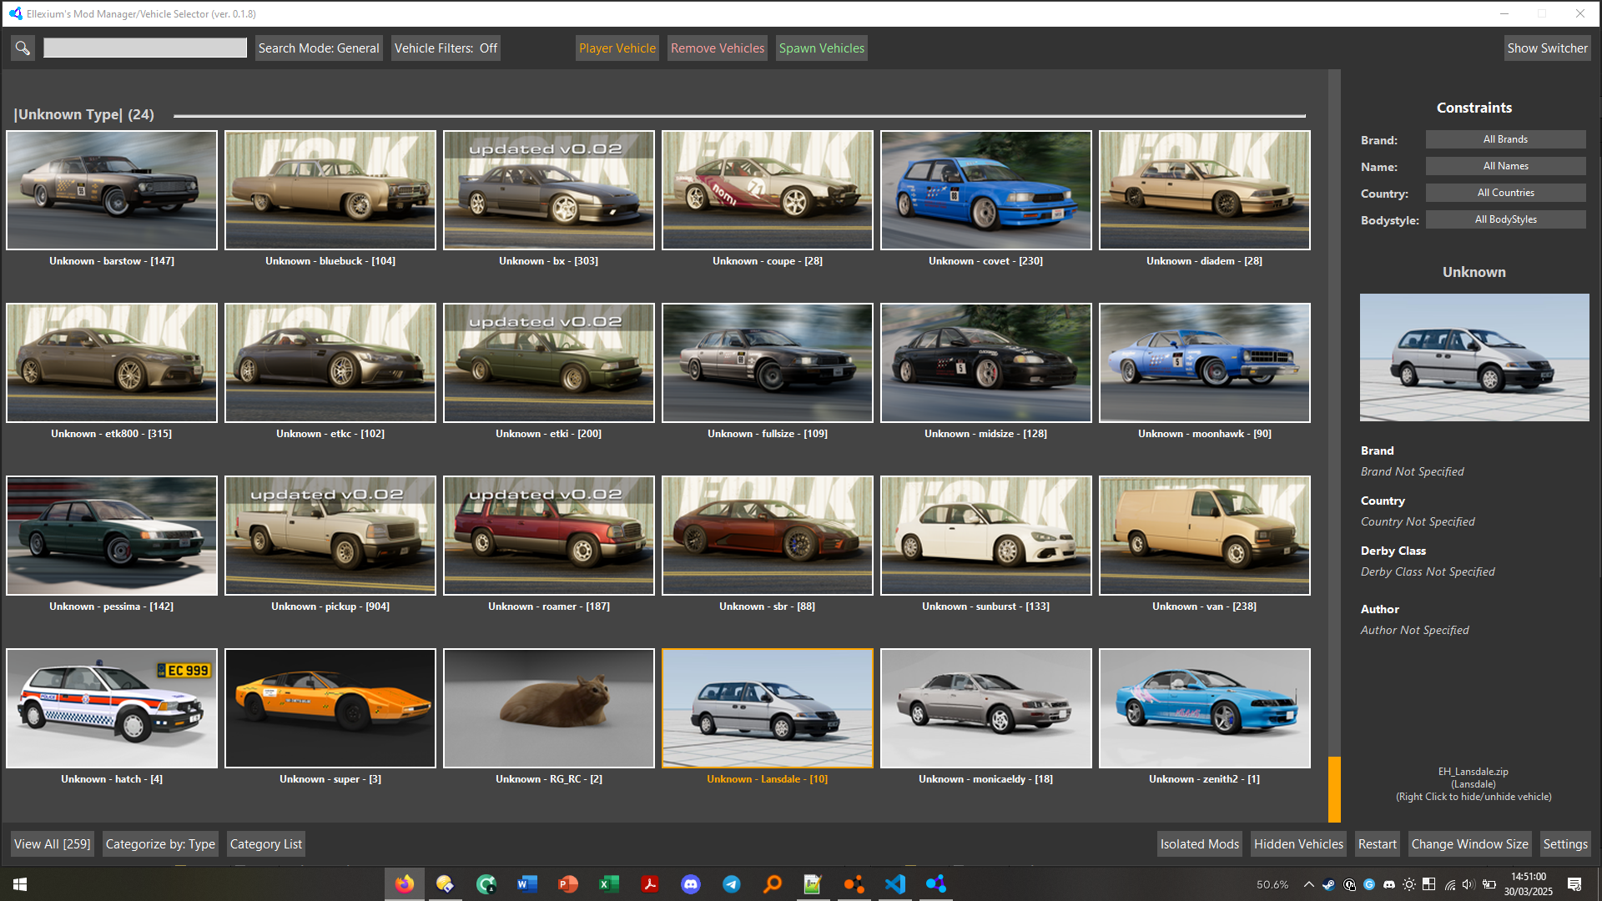Switch Search Mode from General
This screenshot has width=1602, height=901.
coord(318,48)
